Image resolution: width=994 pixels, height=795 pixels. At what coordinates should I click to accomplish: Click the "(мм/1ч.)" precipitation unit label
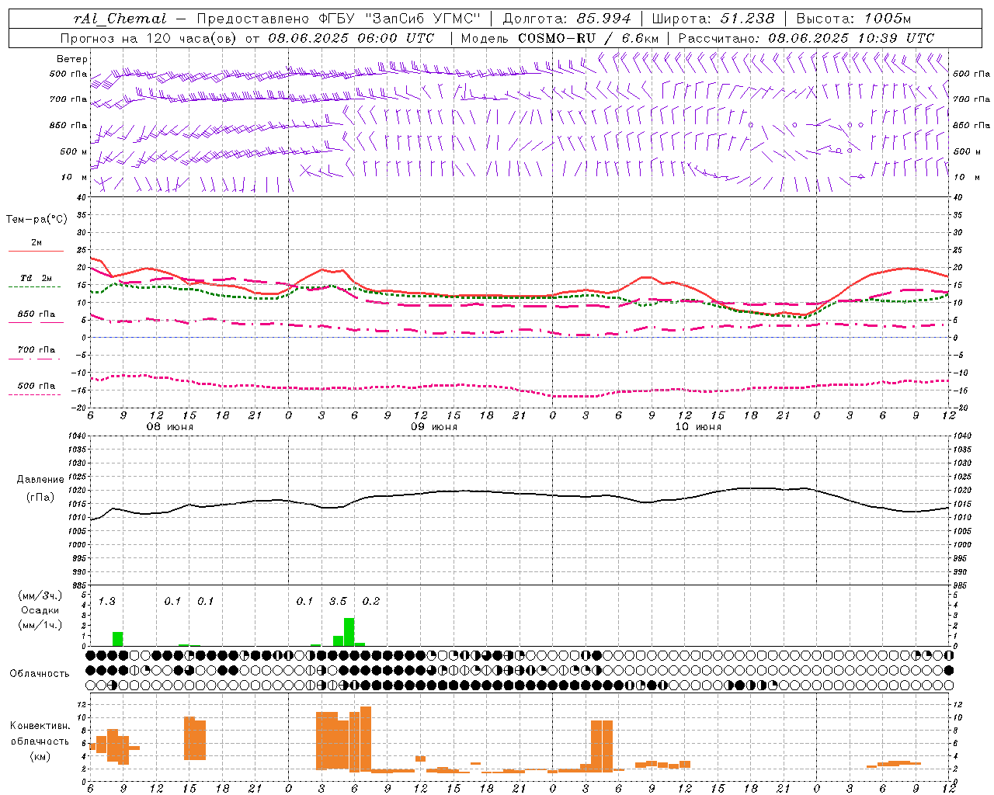tap(40, 625)
